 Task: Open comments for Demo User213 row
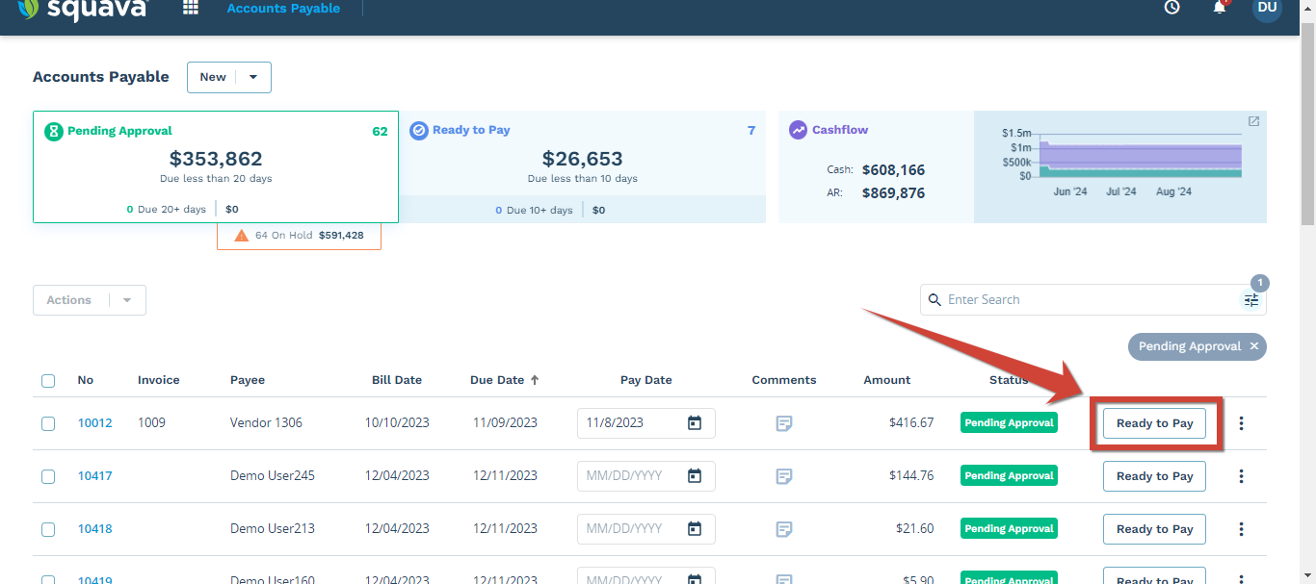point(784,529)
